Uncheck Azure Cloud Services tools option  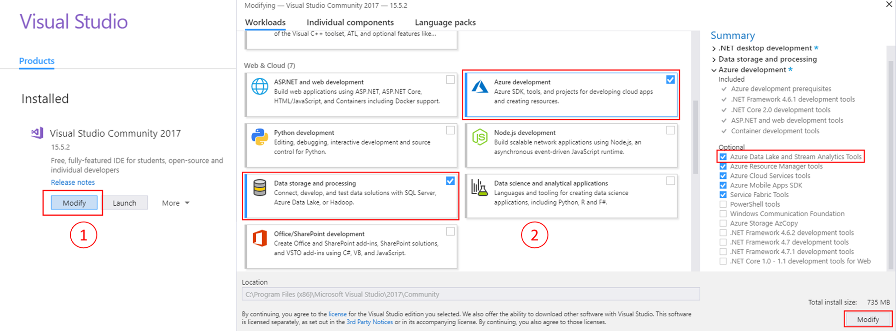coord(723,176)
